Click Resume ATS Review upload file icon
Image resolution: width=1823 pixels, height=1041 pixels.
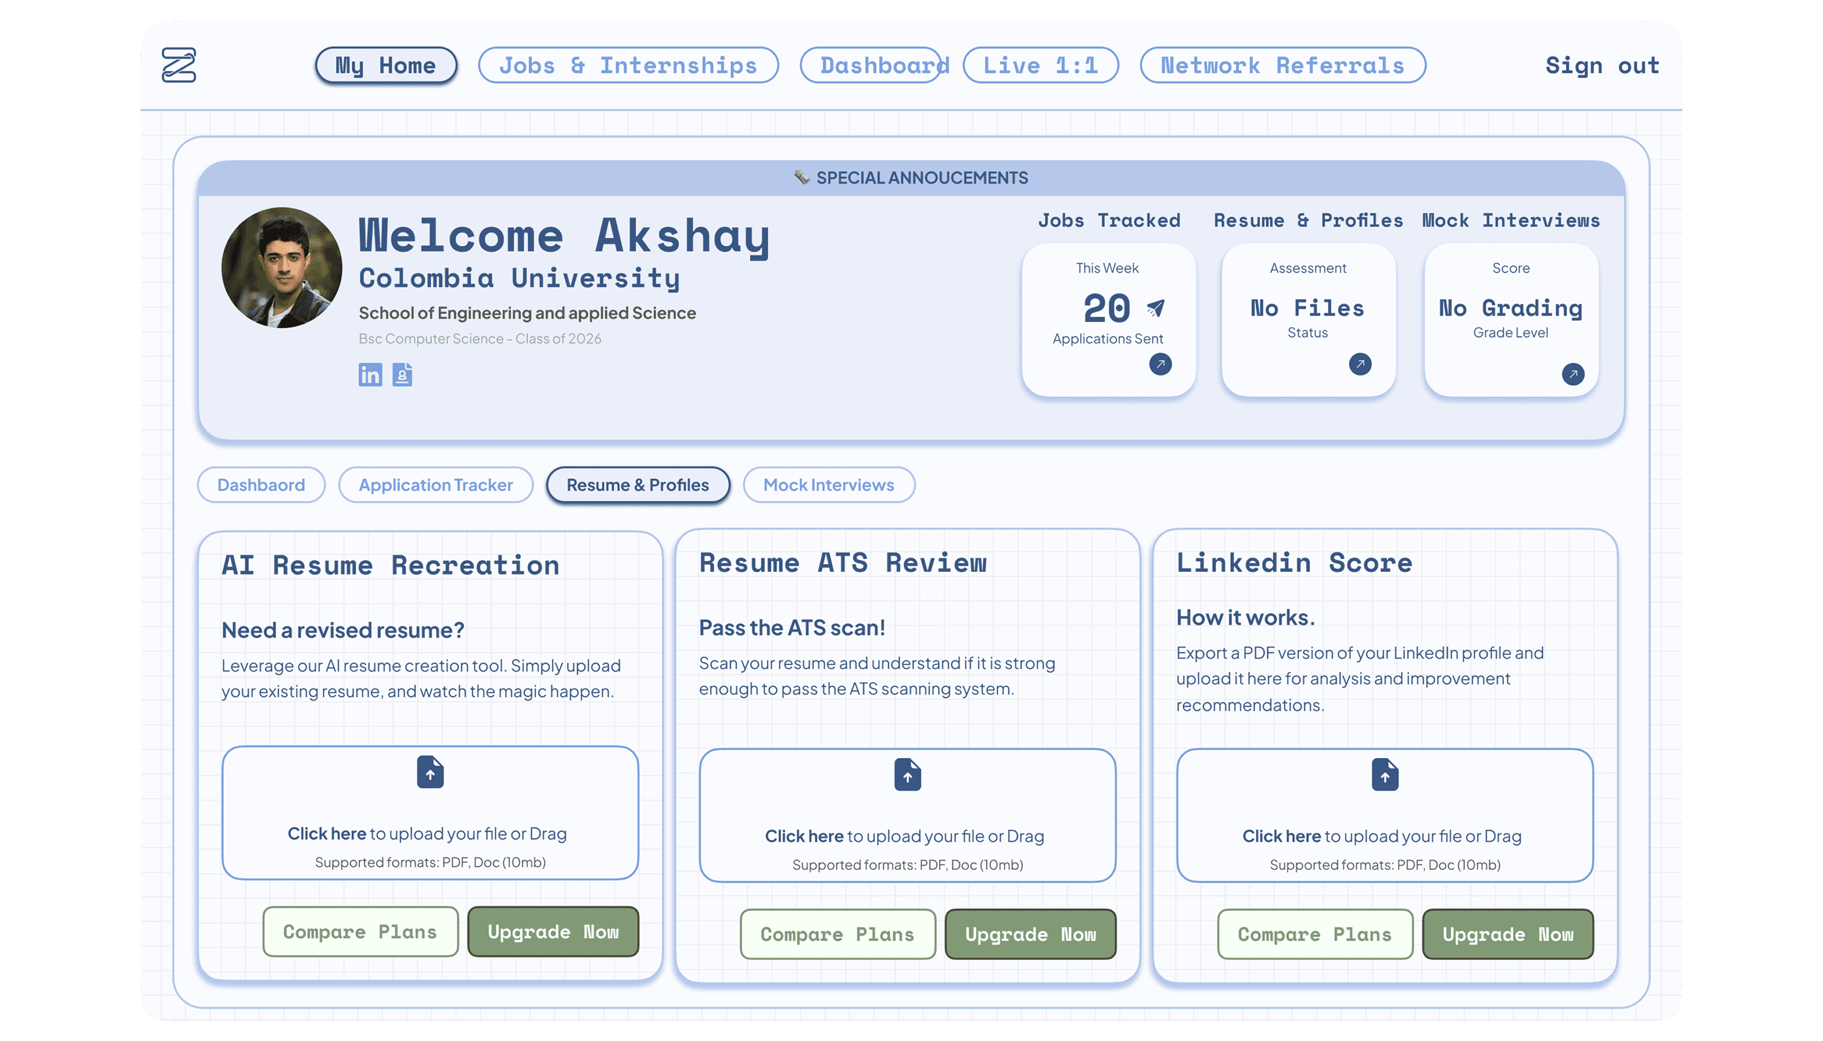pos(907,774)
